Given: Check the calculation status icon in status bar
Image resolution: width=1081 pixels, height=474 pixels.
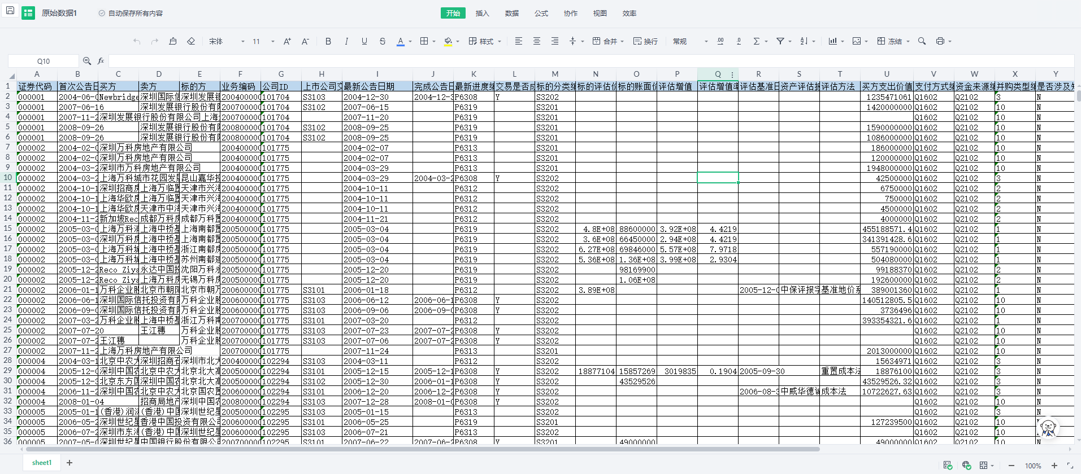Looking at the screenshot, I should (948, 466).
